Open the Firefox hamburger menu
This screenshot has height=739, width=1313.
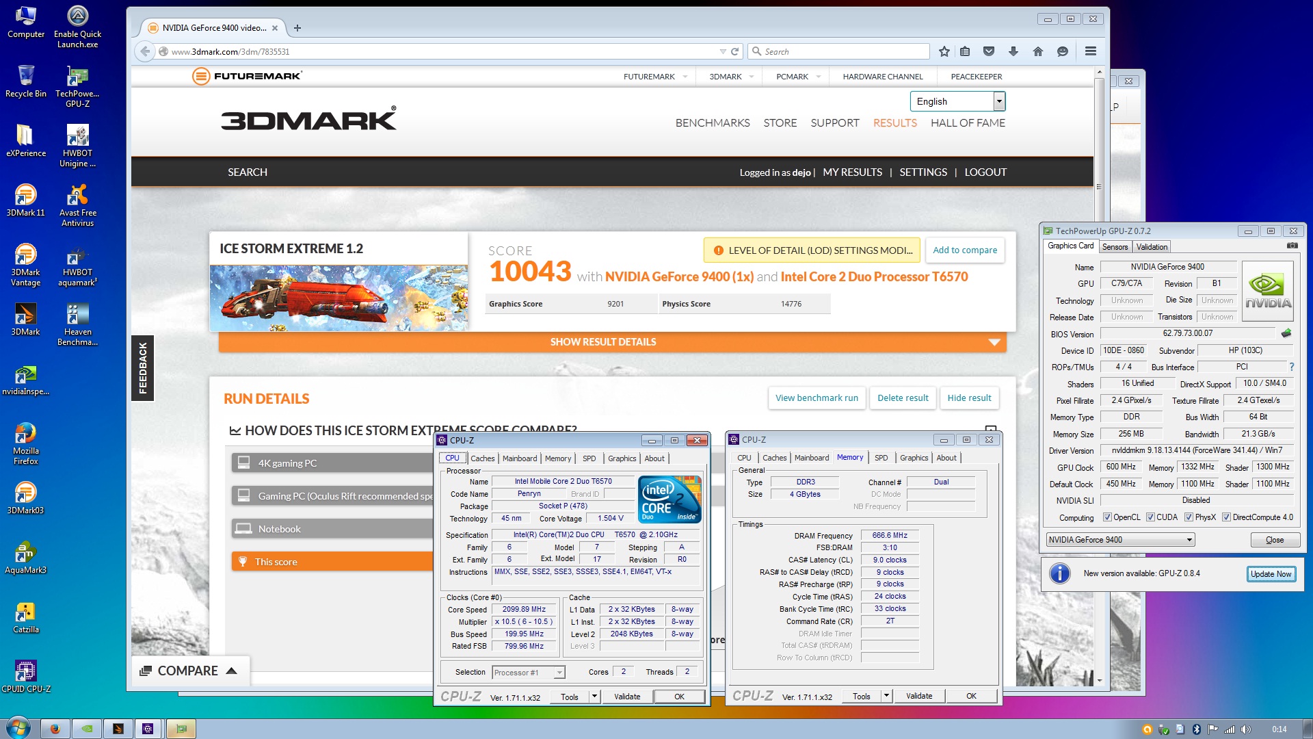(x=1091, y=51)
